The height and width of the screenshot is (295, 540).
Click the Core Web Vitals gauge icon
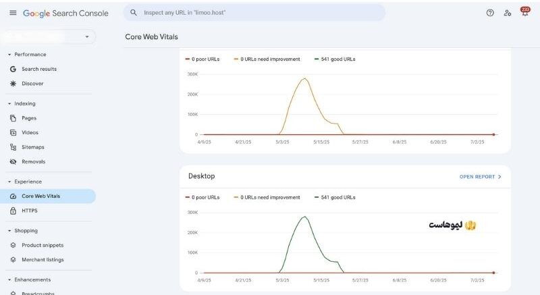click(x=13, y=196)
